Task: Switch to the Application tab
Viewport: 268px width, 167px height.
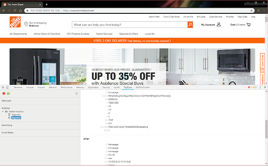Action: (93, 87)
